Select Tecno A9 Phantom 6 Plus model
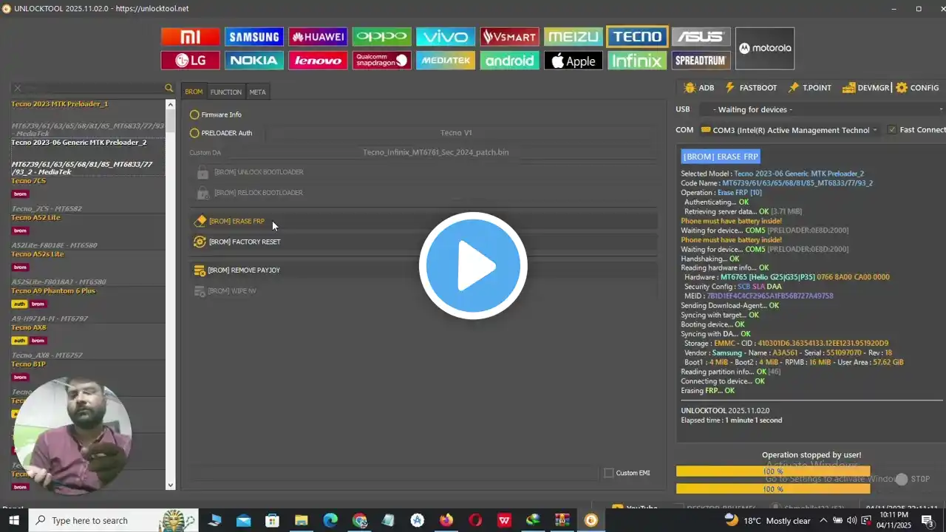 point(87,304)
